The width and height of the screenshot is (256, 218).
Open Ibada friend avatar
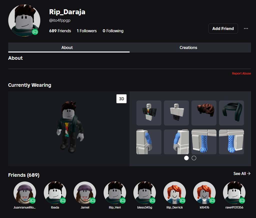55,193
